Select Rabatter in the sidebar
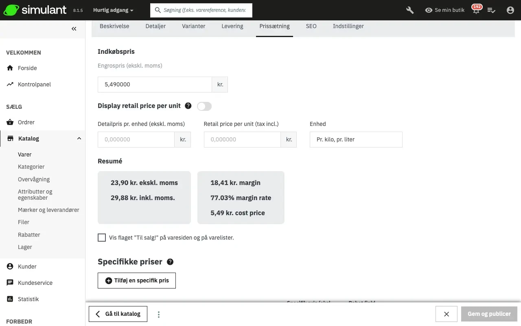 [29, 235]
